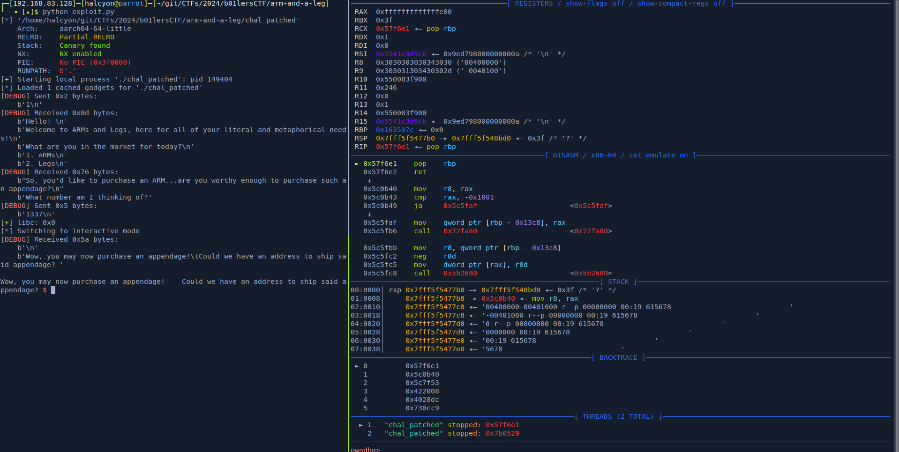Click the interactive shell cursor after 'ppendage? $'

click(x=53, y=290)
